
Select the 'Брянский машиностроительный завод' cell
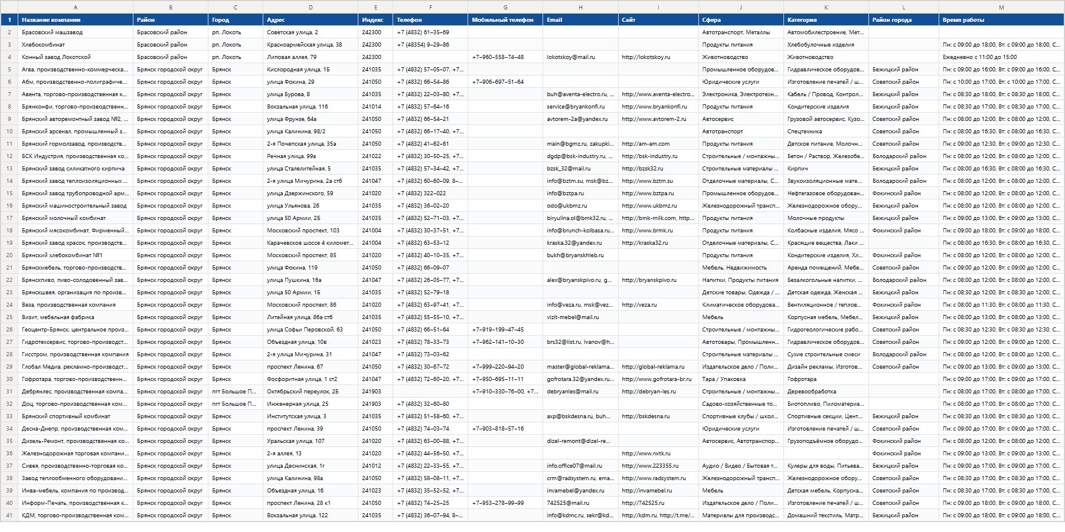click(76, 206)
